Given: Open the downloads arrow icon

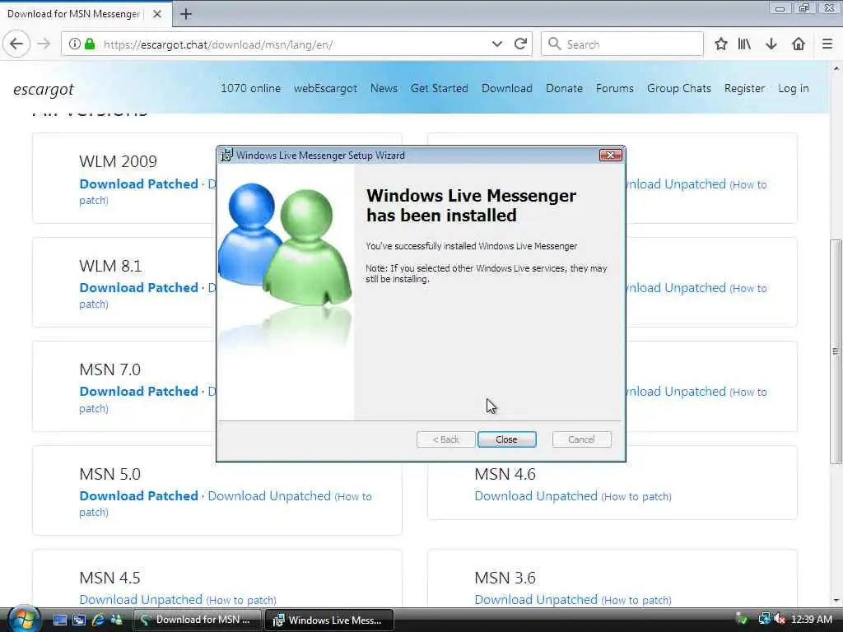Looking at the screenshot, I should coord(771,44).
